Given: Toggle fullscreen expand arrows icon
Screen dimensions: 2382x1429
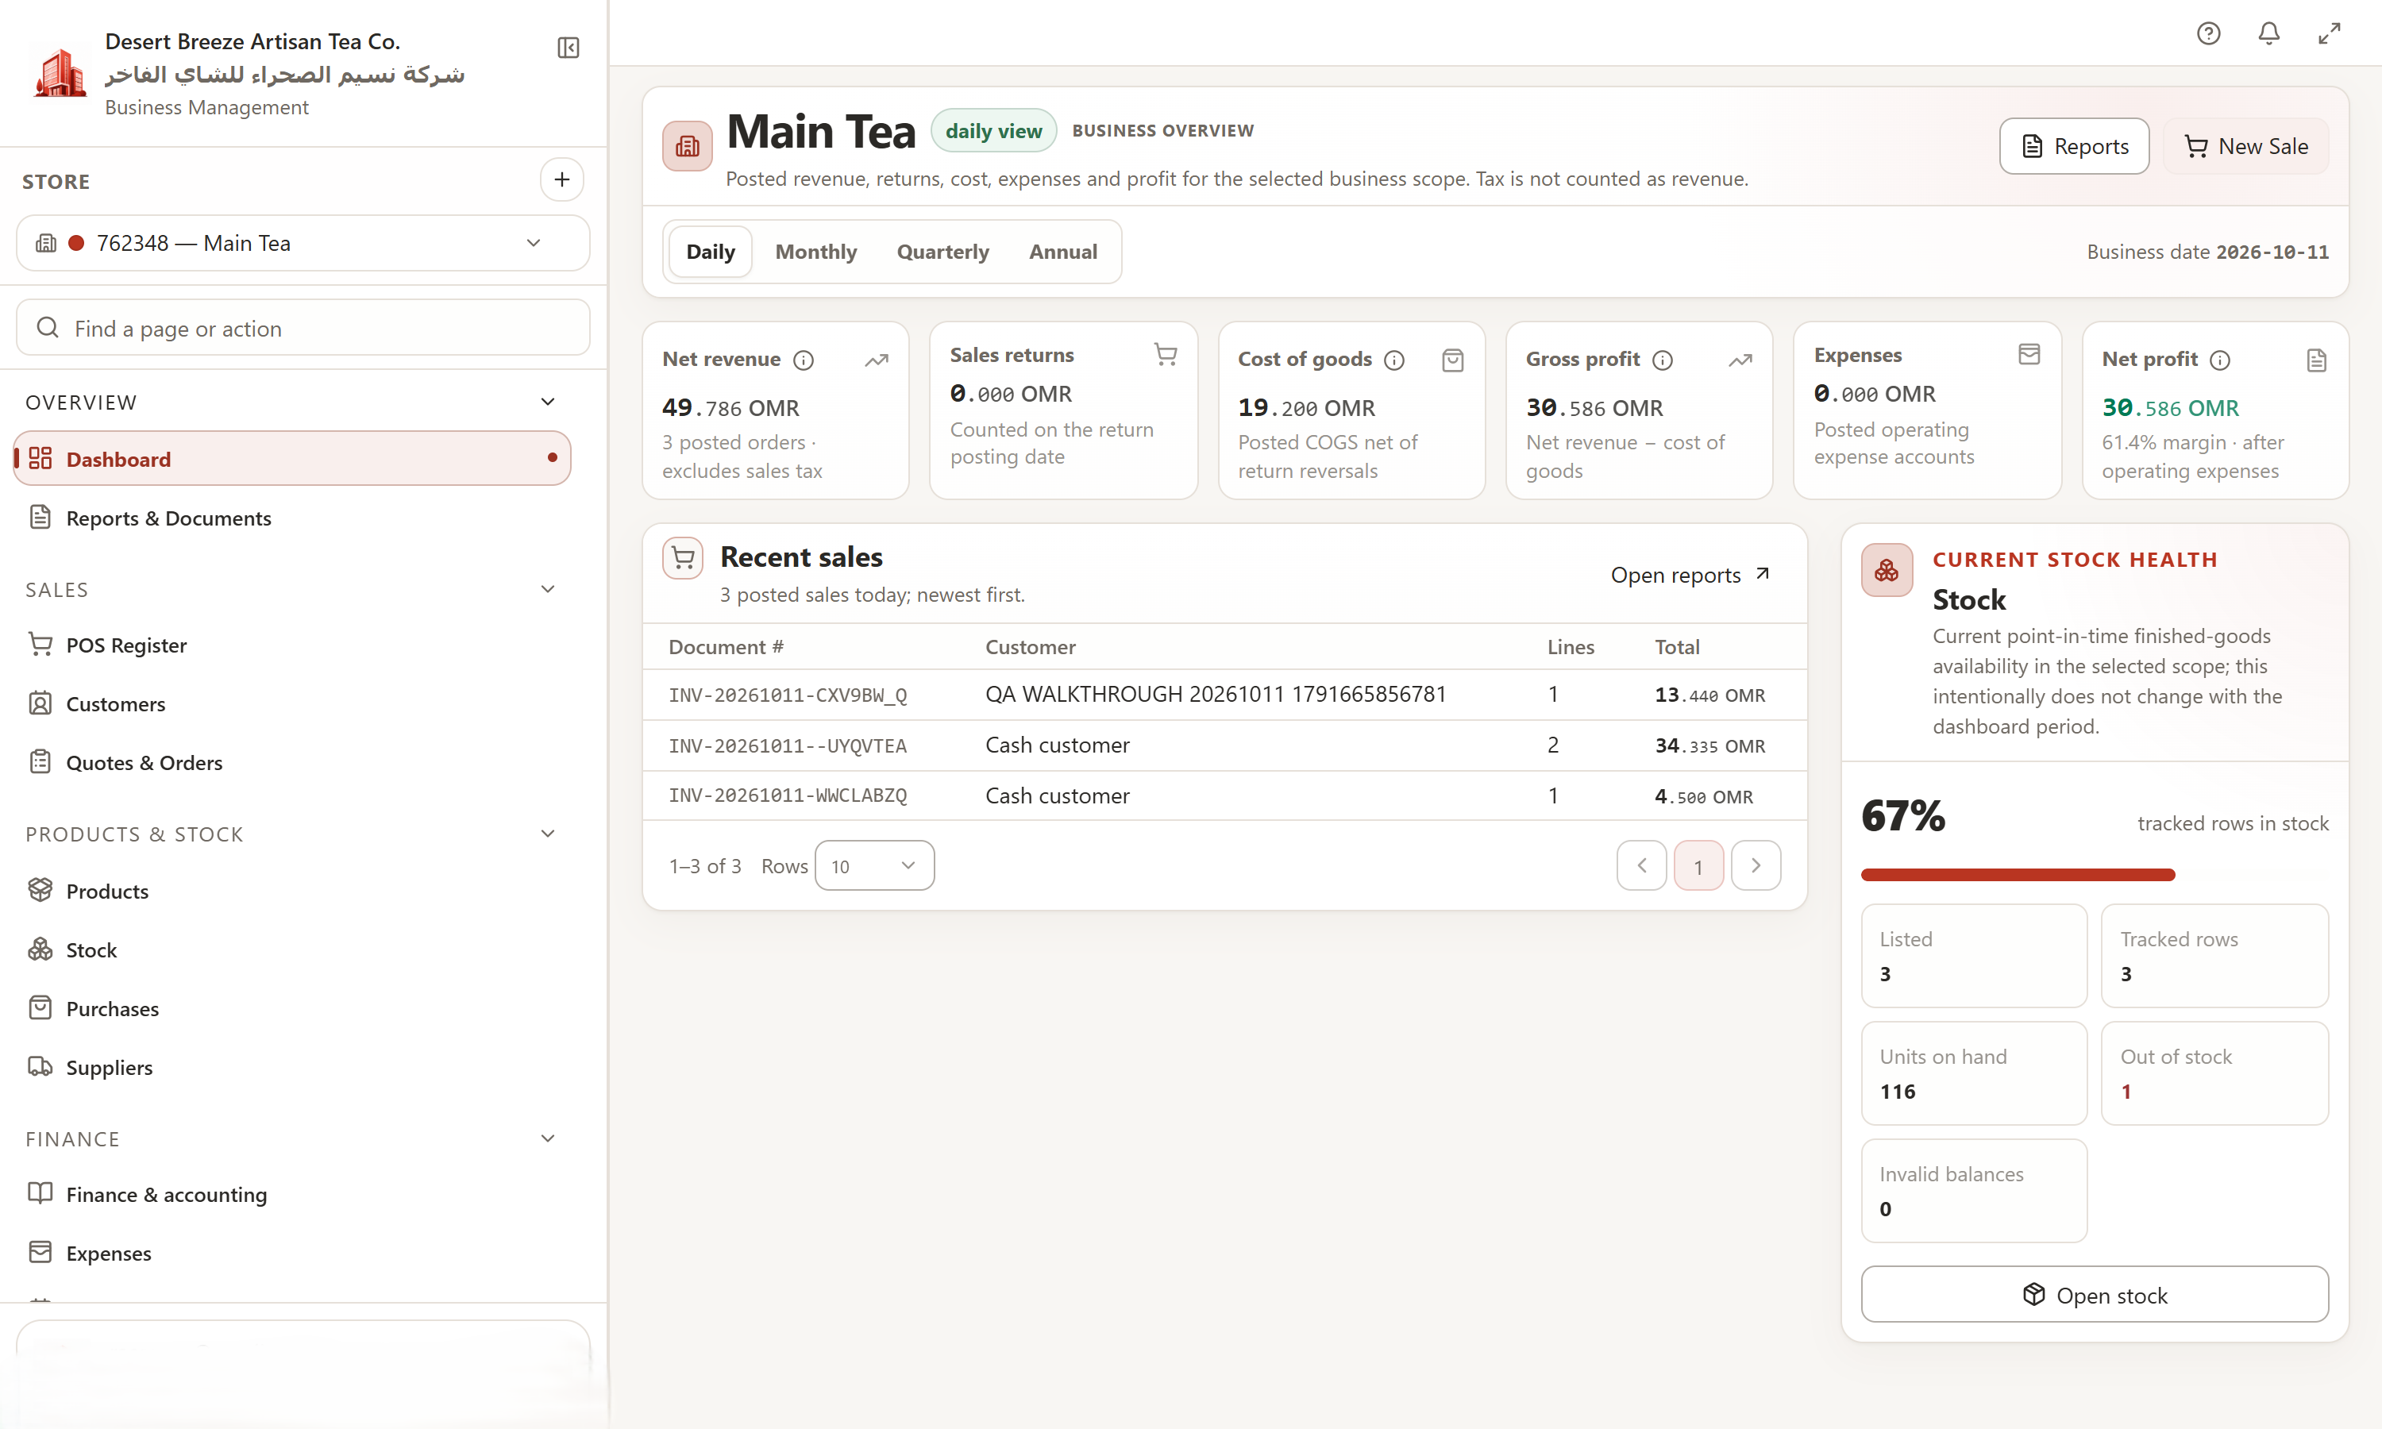Looking at the screenshot, I should tap(2330, 33).
